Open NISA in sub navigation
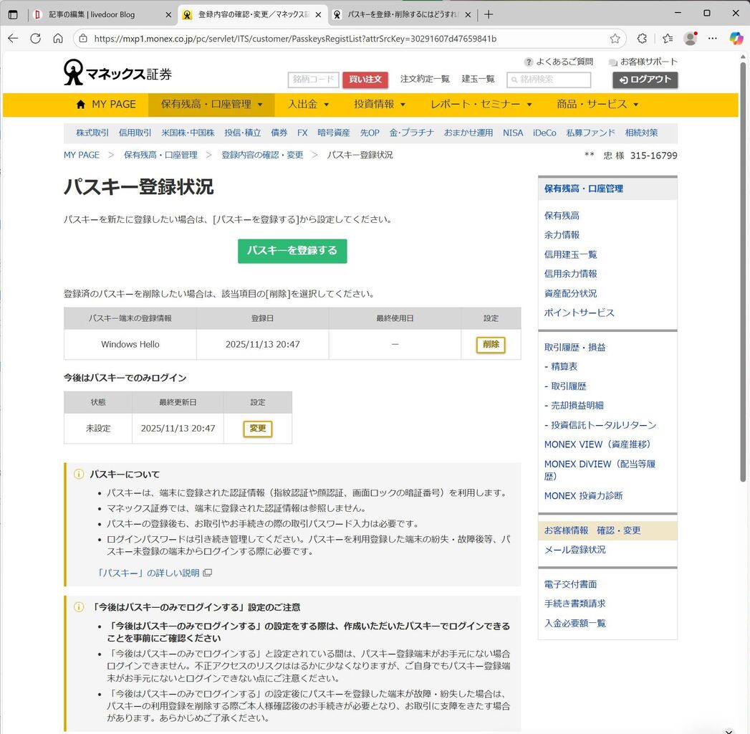 pos(513,133)
